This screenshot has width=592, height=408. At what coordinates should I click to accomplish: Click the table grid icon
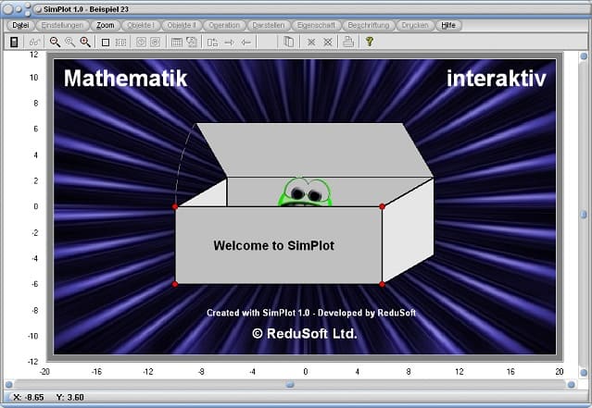coord(177,43)
